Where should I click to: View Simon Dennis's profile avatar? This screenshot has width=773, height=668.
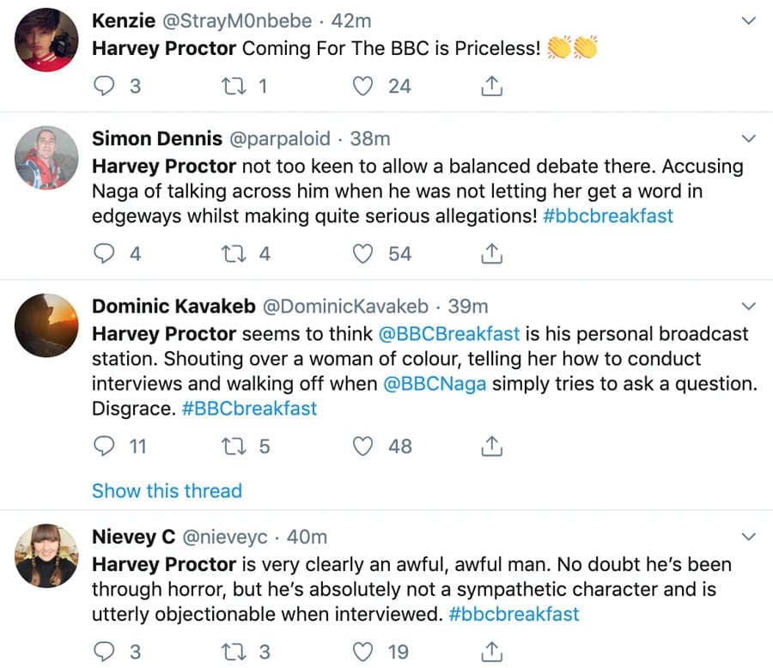[48, 157]
